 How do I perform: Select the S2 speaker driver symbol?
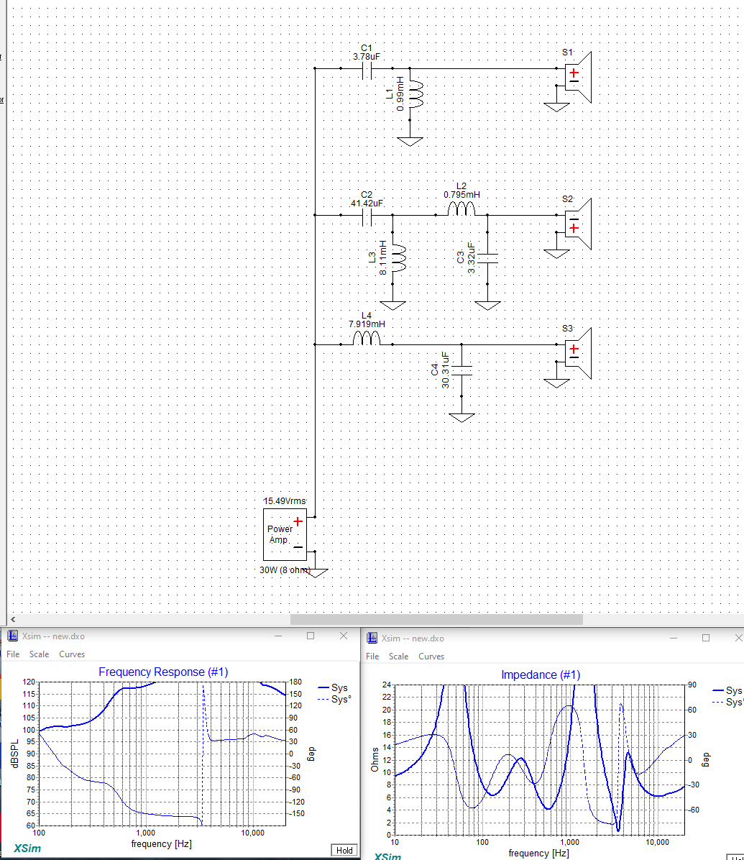pyautogui.click(x=579, y=224)
